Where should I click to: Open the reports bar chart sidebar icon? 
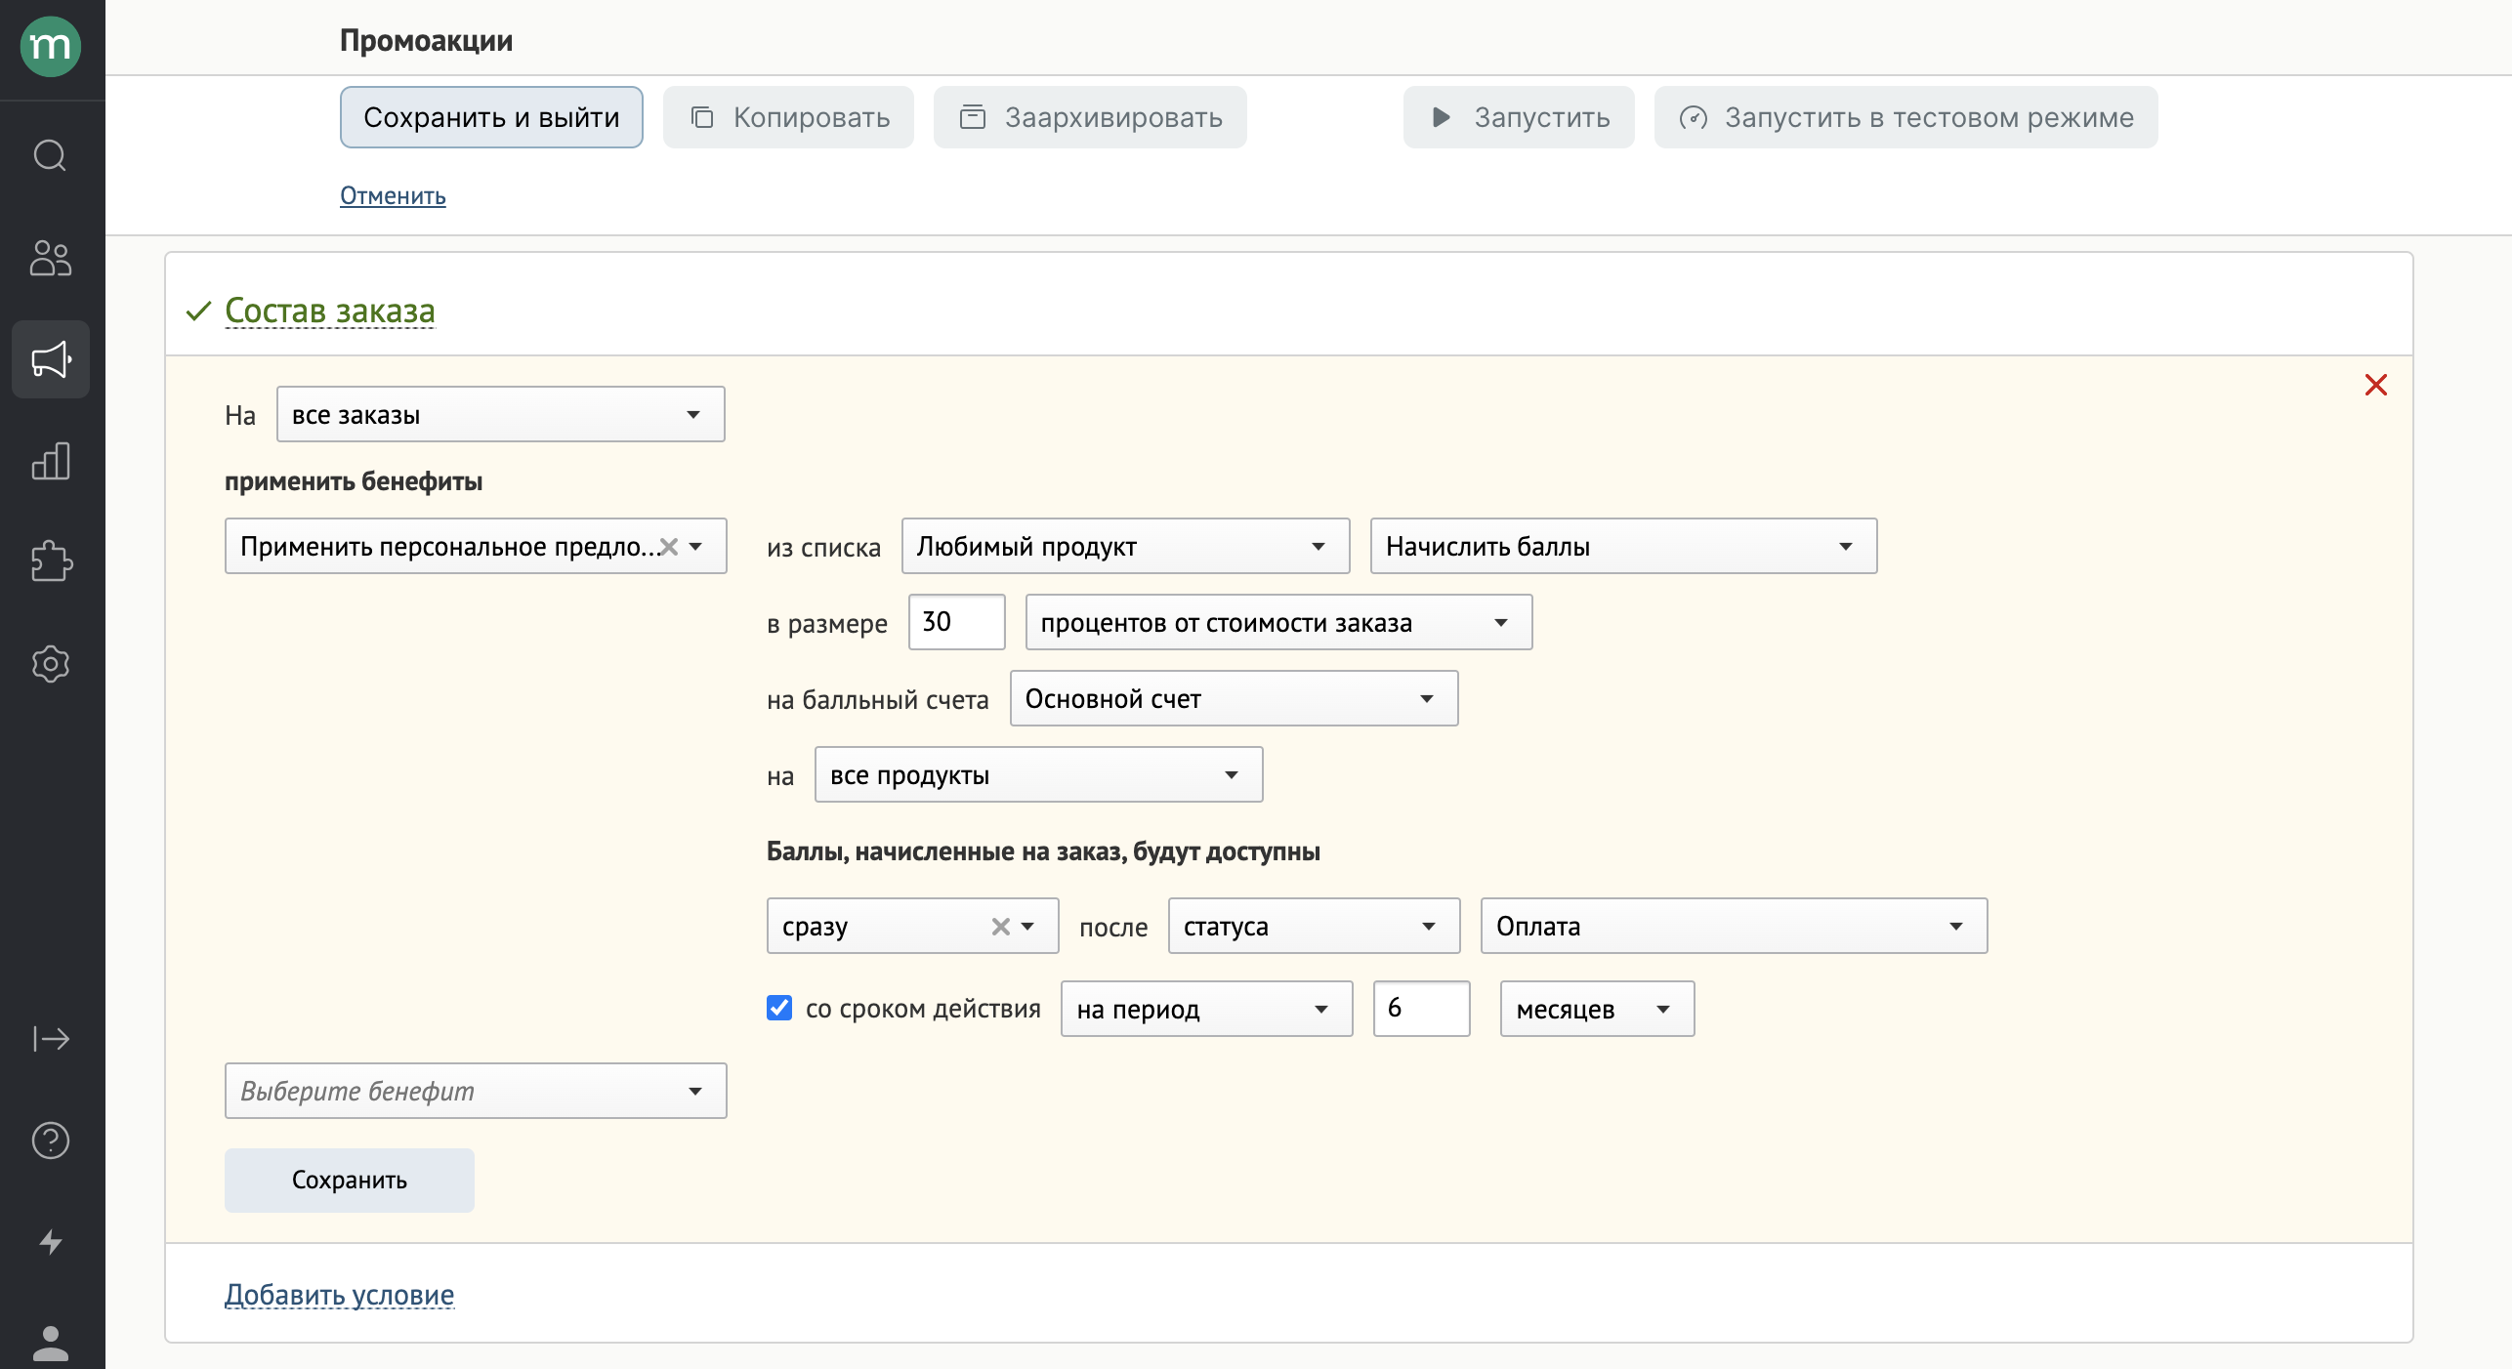(51, 461)
